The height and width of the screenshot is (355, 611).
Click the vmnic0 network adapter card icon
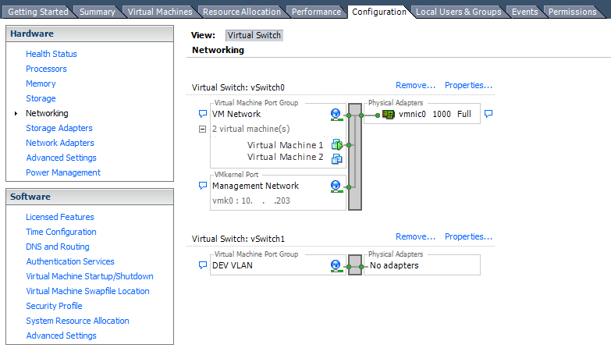coord(388,115)
